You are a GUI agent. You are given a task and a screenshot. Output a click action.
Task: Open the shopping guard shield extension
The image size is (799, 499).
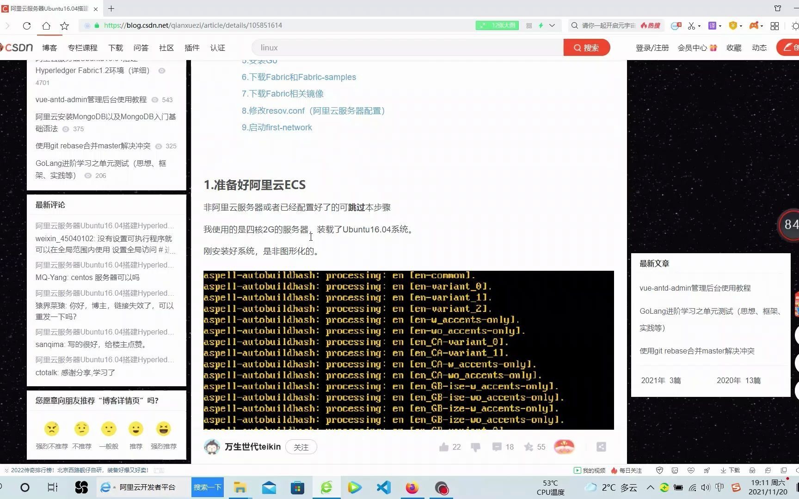point(733,26)
